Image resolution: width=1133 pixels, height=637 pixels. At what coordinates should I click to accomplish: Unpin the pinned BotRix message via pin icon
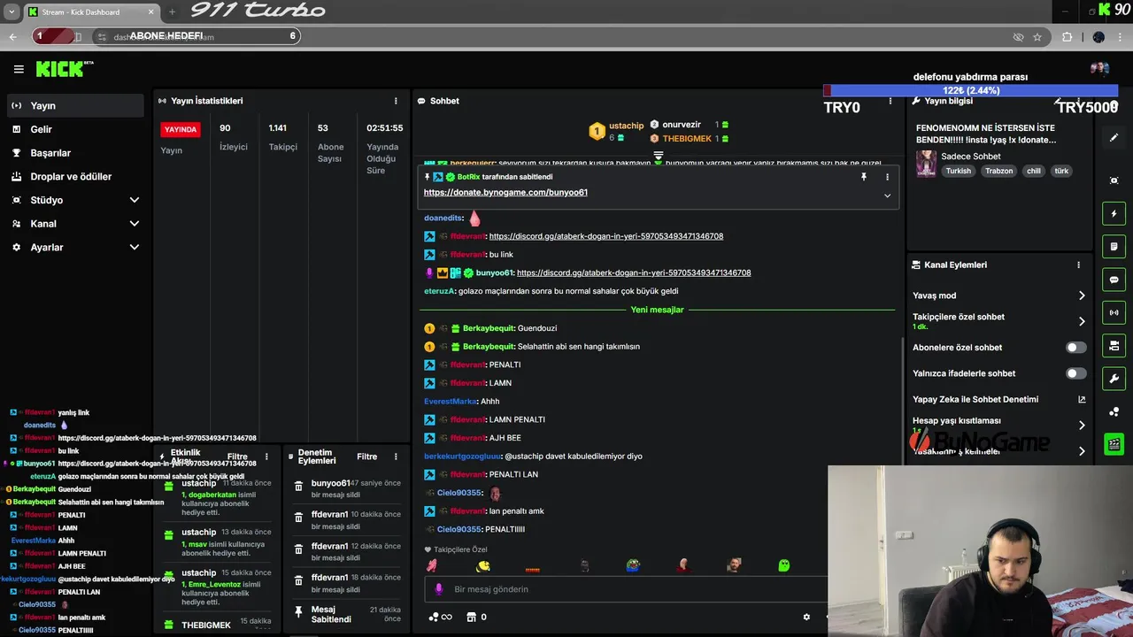(863, 177)
